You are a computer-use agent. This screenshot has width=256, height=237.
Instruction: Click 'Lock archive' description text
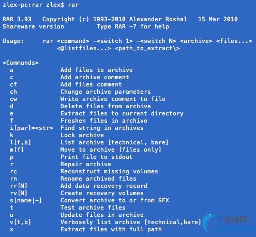pyautogui.click(x=82, y=135)
